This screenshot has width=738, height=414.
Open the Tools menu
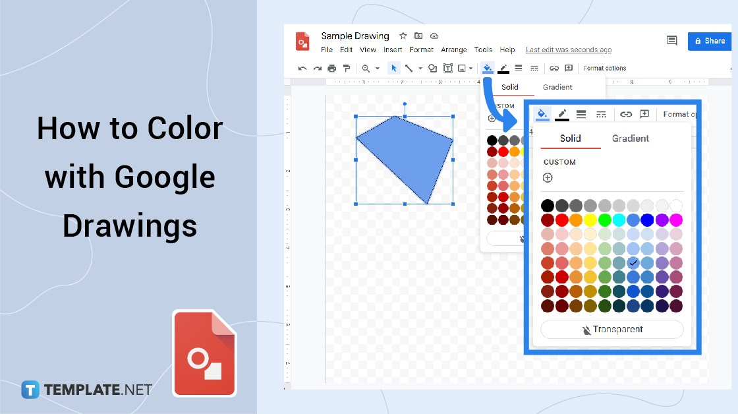(x=483, y=49)
